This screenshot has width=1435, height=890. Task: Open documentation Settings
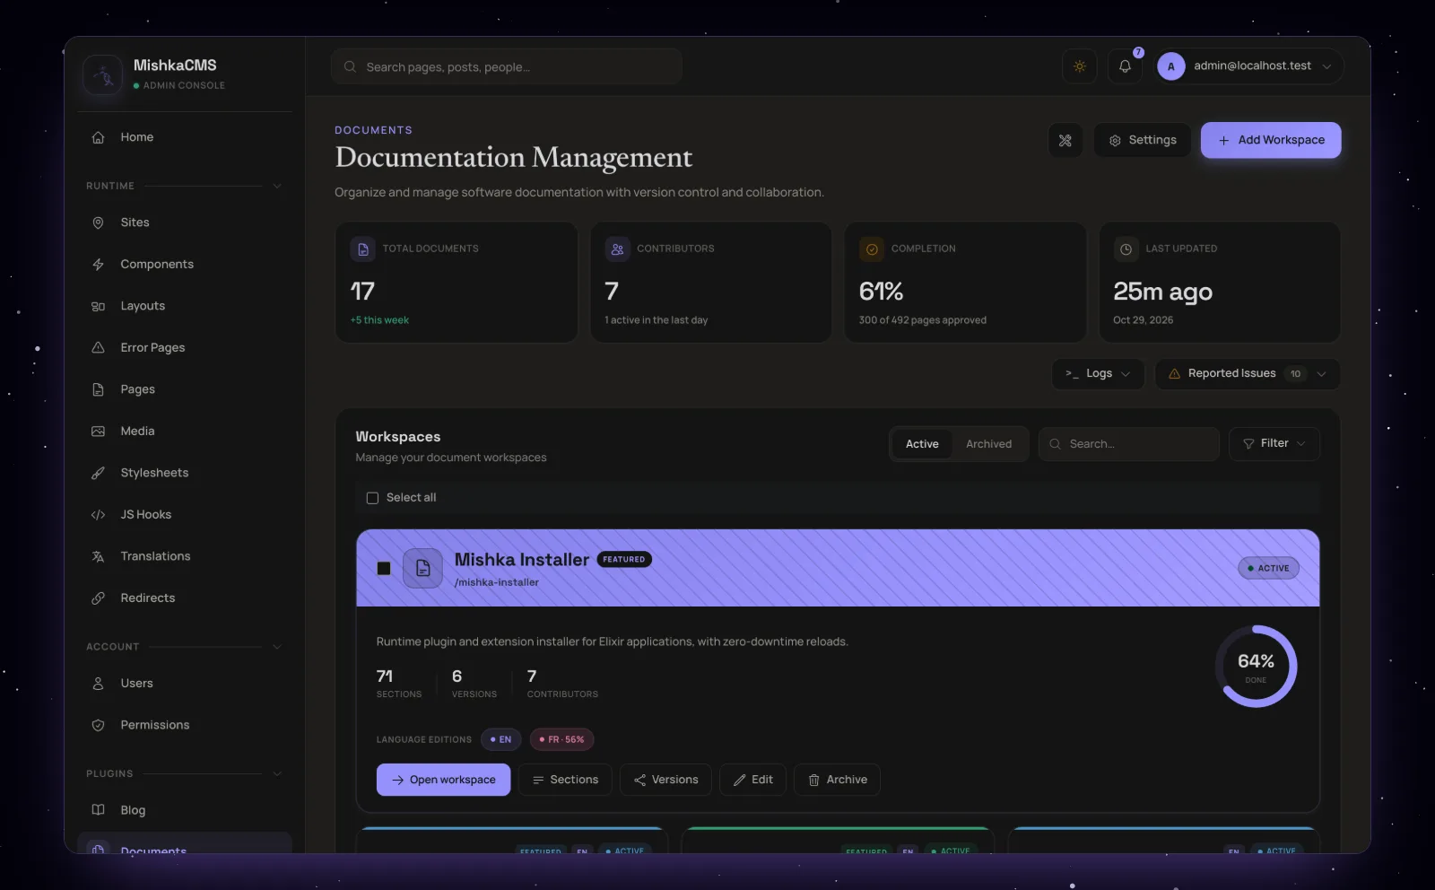1142,140
